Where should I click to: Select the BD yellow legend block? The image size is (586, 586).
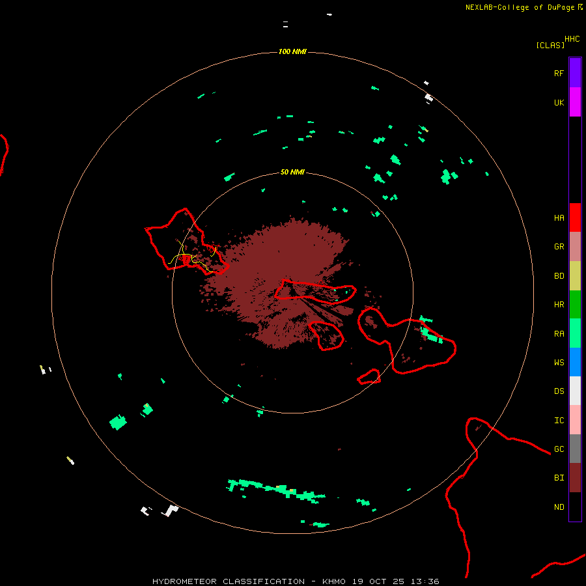(575, 276)
